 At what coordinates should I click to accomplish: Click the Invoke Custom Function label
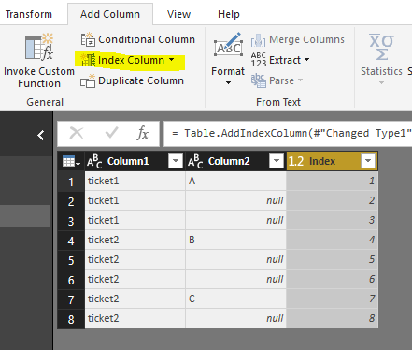(x=39, y=78)
